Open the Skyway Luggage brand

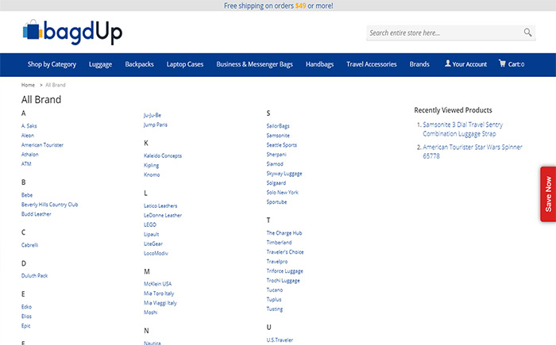(x=284, y=174)
